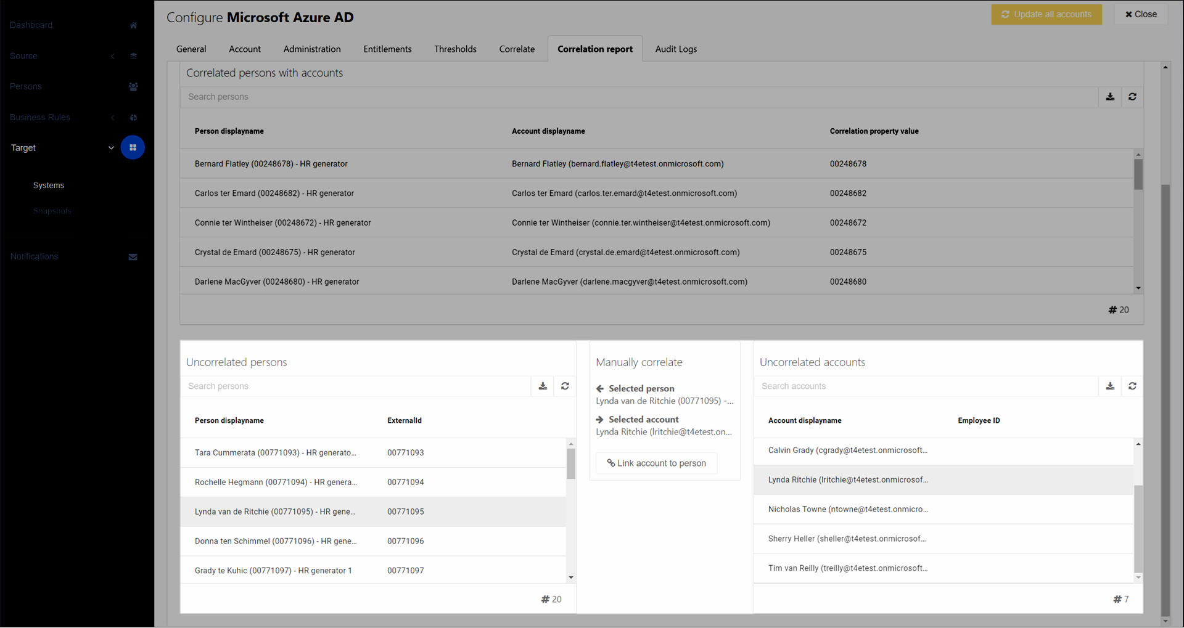Click the Persons group icon
Image resolution: width=1184 pixels, height=628 pixels.
pyautogui.click(x=133, y=87)
